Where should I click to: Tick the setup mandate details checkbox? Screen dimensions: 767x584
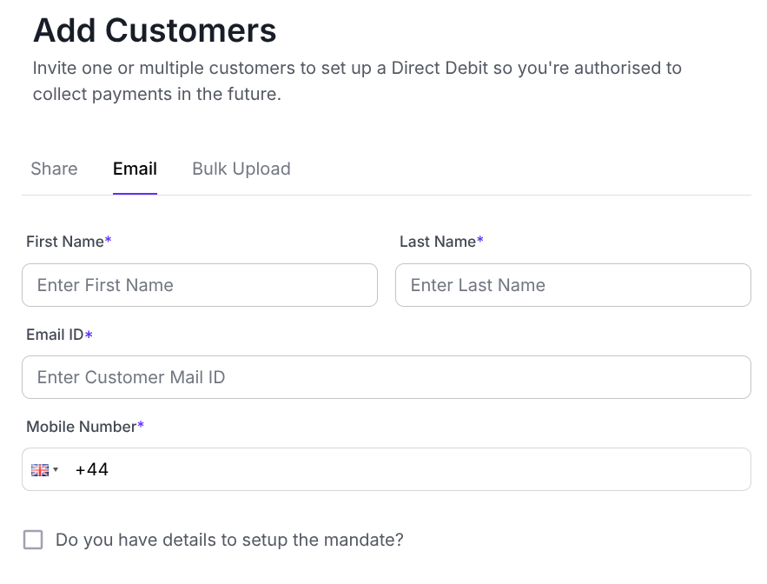(x=33, y=540)
